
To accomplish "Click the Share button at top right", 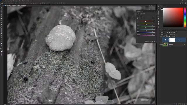I will (186, 3).
